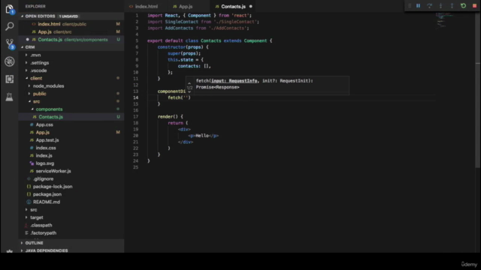
Task: Select the Contacts.js editor tab
Action: (234, 7)
